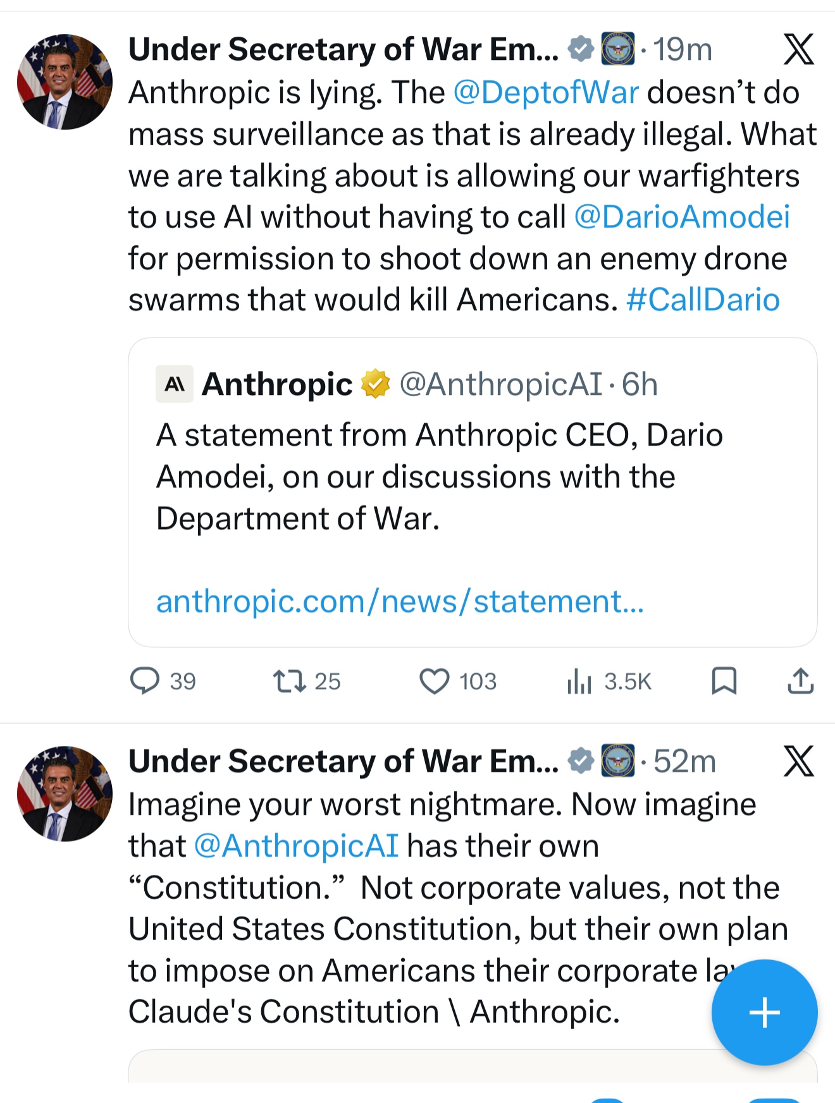Click the reply icon on first post
The height and width of the screenshot is (1103, 835).
pyautogui.click(x=145, y=681)
